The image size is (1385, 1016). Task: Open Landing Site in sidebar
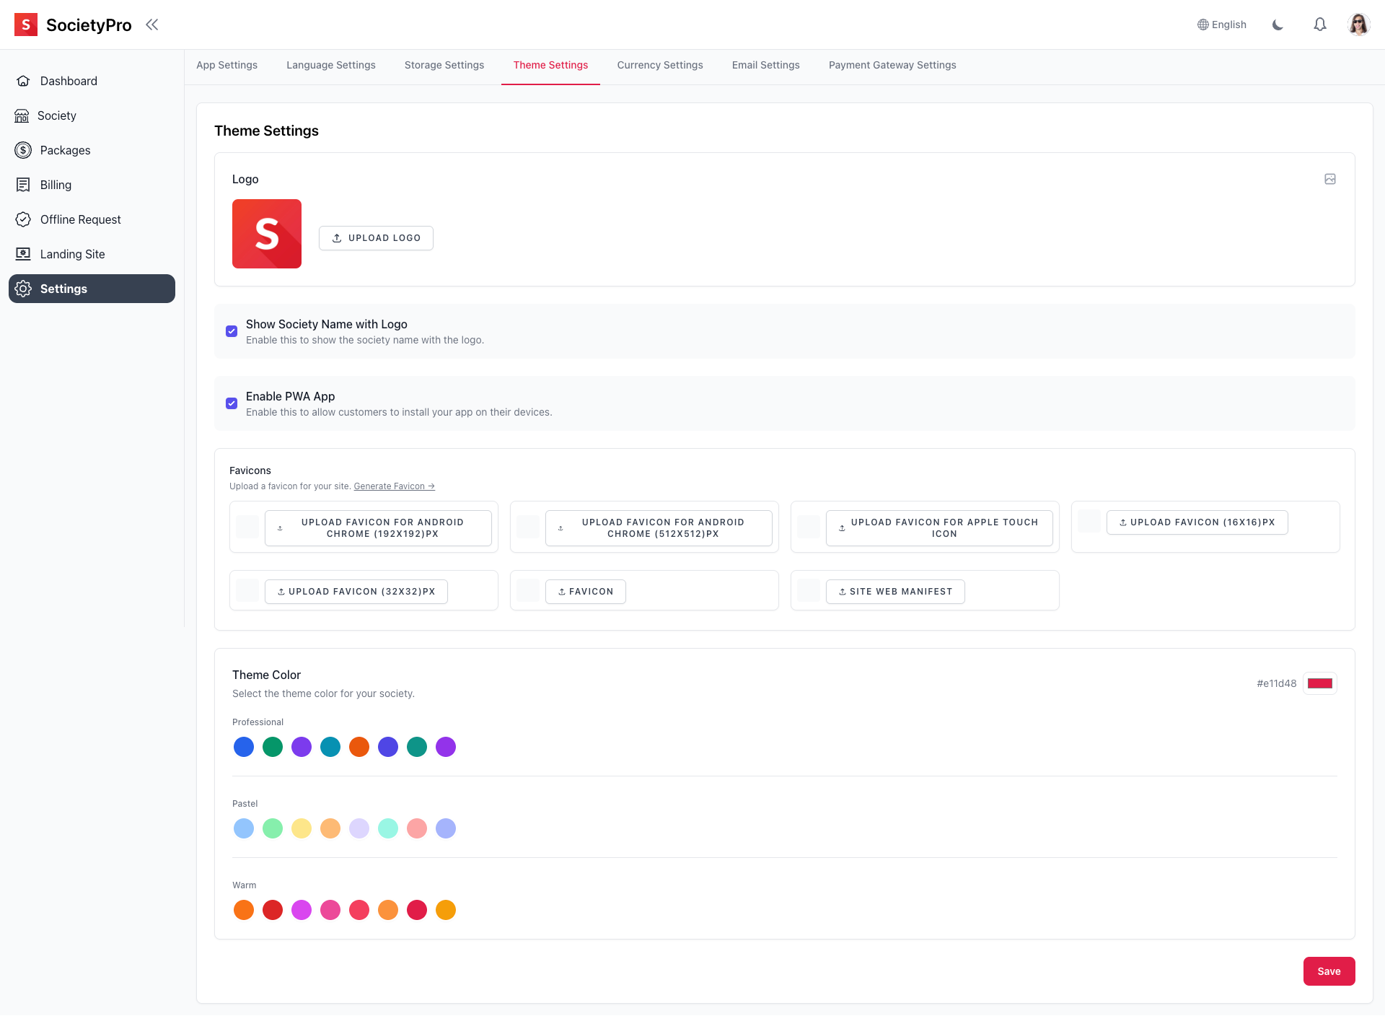coord(72,254)
